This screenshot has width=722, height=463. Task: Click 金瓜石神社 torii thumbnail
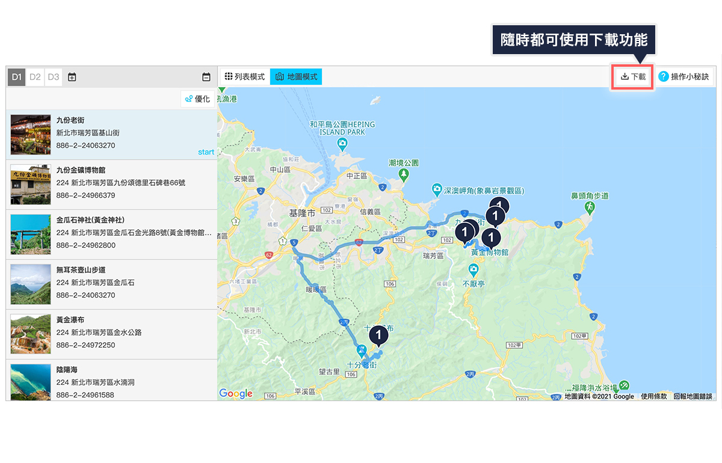click(31, 235)
